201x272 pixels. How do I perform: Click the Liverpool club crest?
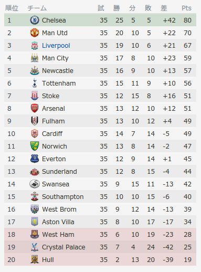pyautogui.click(x=35, y=45)
